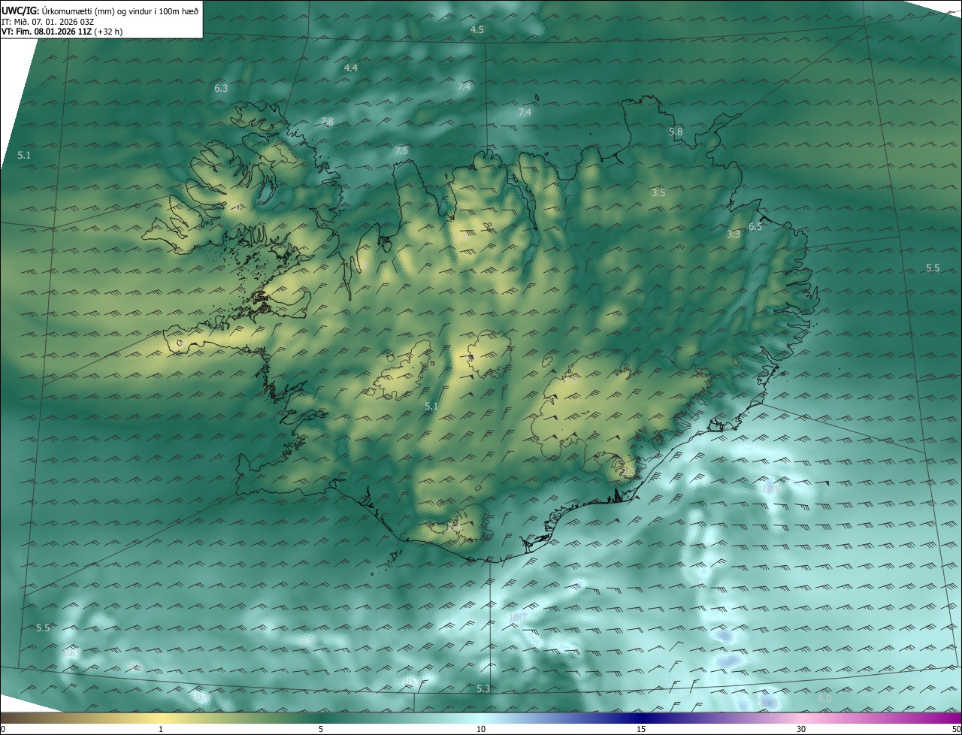The image size is (962, 735).
Task: Click the 4.5 value label on the map
Action: (477, 29)
